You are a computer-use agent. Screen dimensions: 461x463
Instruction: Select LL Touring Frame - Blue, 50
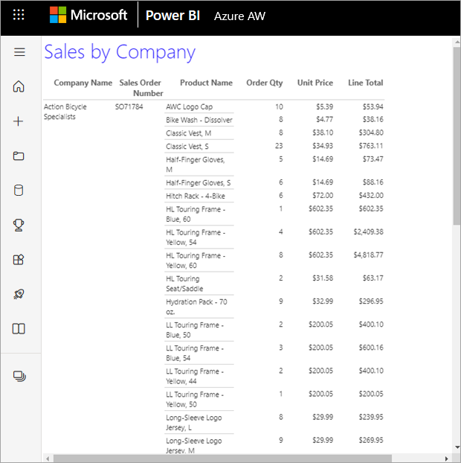tap(195, 330)
